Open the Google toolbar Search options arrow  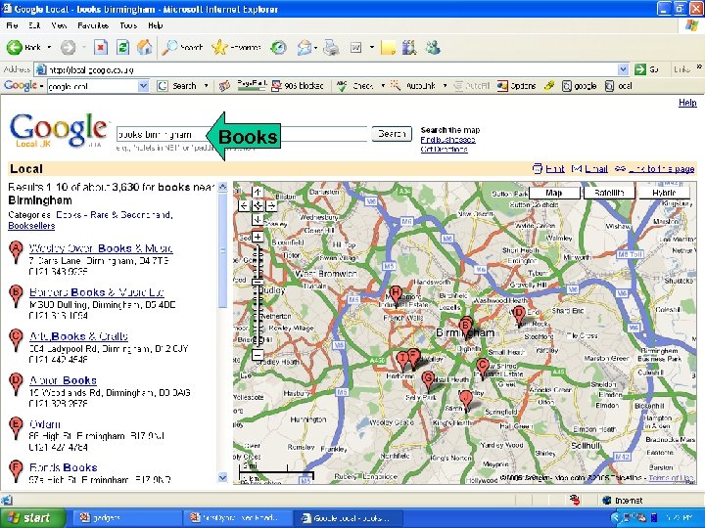tap(207, 86)
